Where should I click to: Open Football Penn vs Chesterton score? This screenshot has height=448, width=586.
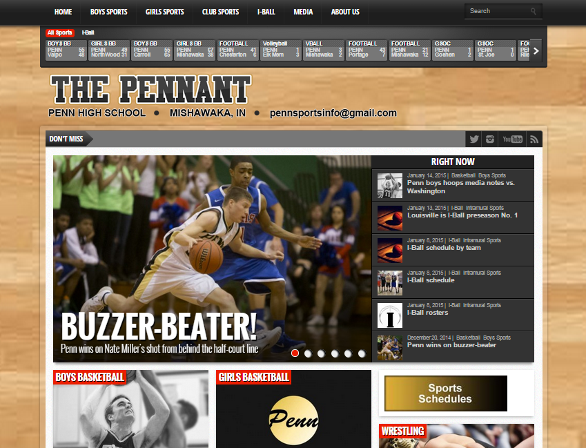[x=237, y=50]
